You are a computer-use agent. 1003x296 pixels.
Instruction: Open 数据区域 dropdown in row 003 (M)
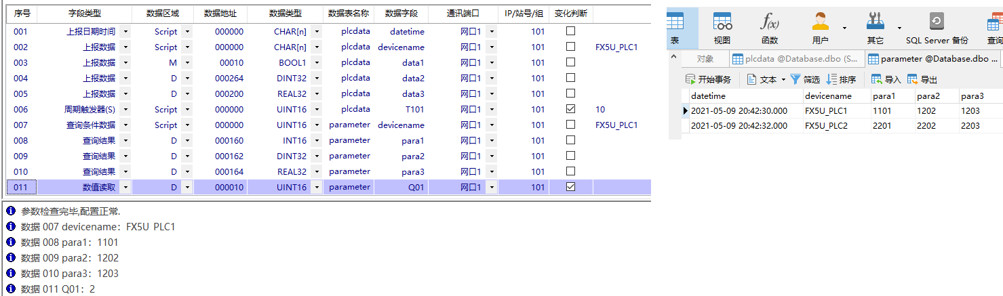(x=186, y=63)
